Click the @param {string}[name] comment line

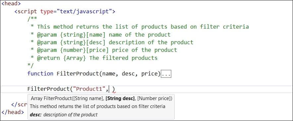click(x=100, y=35)
